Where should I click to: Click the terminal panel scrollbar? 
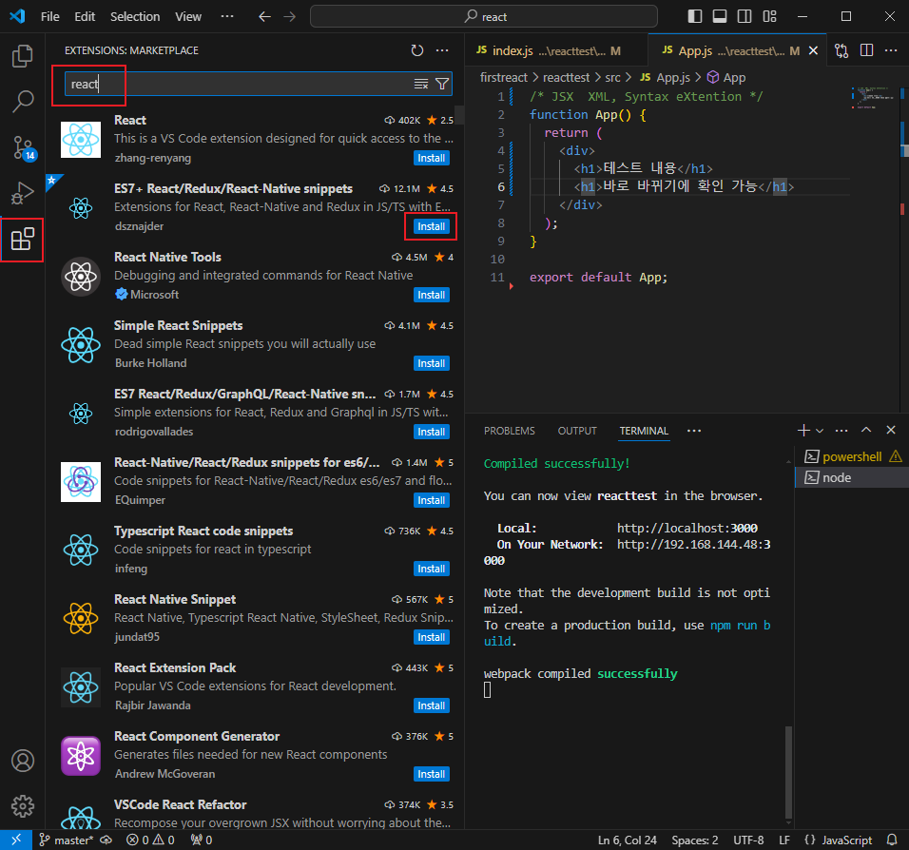pos(788,771)
